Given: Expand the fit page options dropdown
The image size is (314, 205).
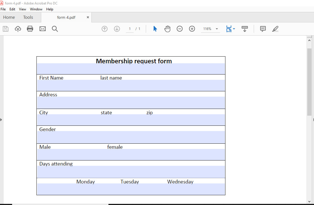Looking at the screenshot, I should click(x=234, y=29).
